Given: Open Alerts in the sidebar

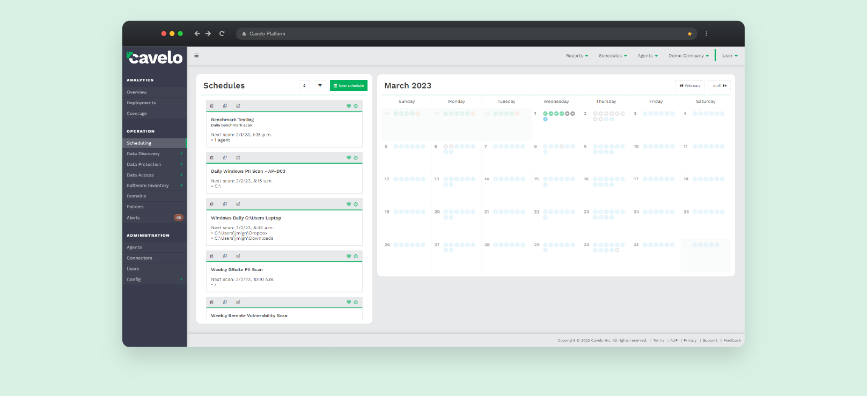Looking at the screenshot, I should click(x=155, y=218).
